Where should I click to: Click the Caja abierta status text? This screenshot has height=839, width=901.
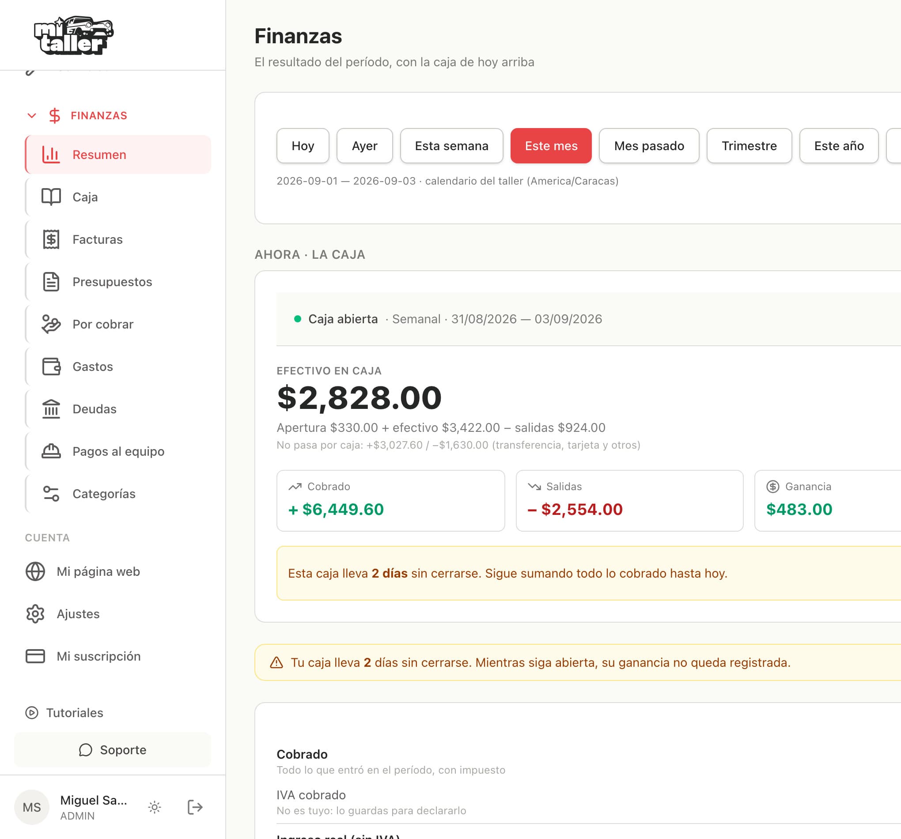coord(343,319)
